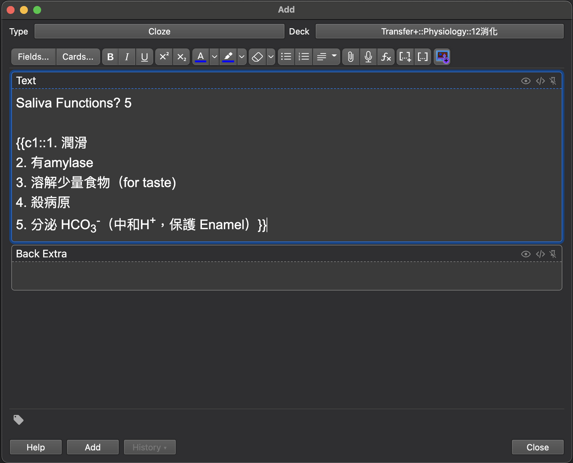573x463 pixels.
Task: Toggle italic formatting
Action: pos(127,57)
